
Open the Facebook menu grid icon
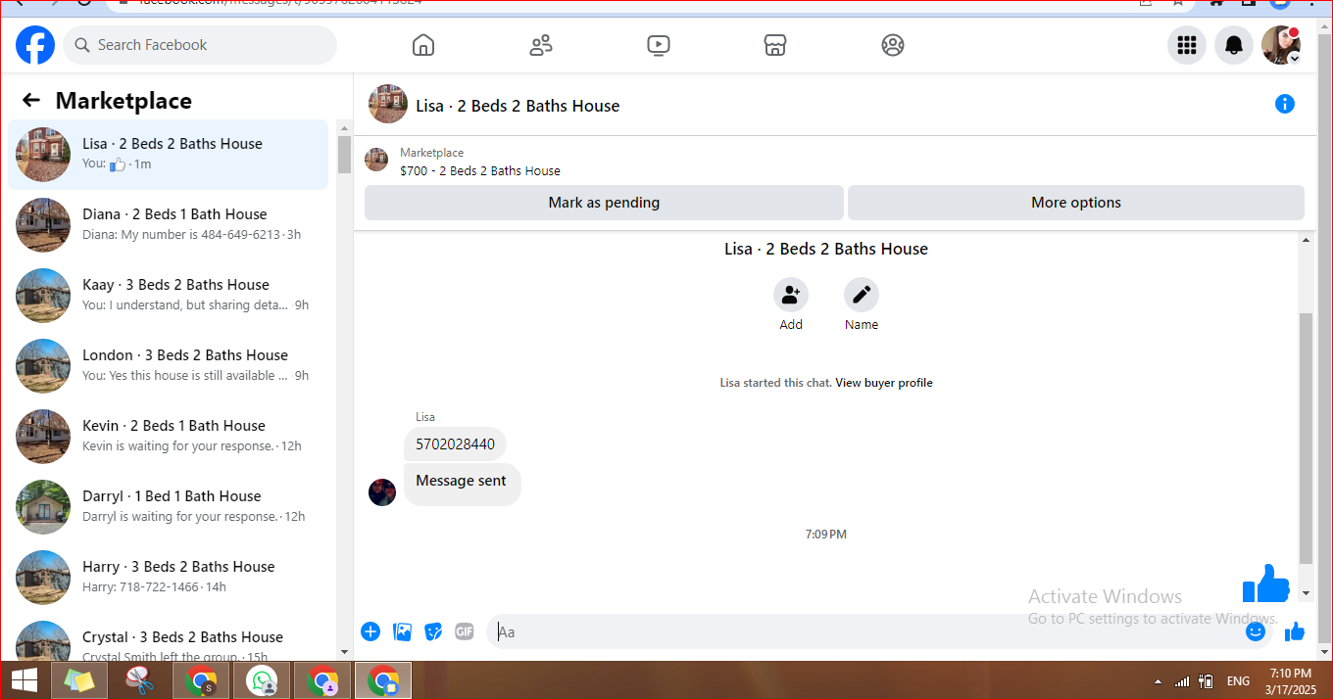pos(1187,45)
